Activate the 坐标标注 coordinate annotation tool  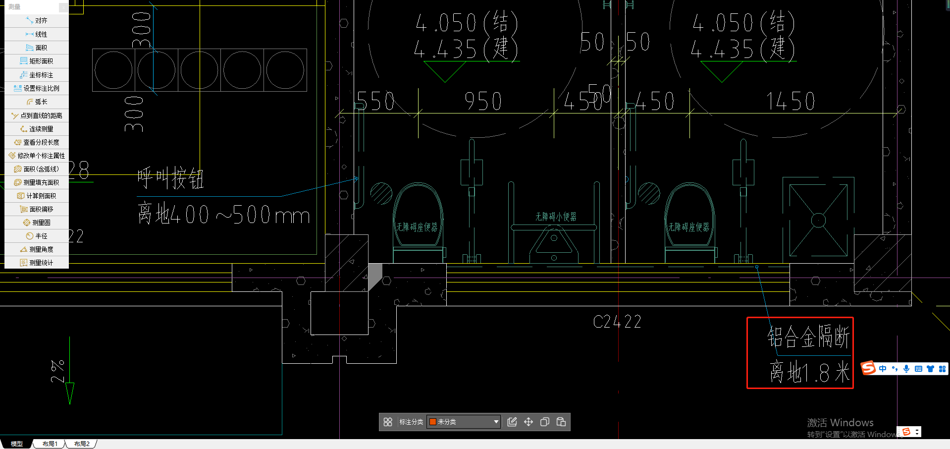tap(37, 75)
